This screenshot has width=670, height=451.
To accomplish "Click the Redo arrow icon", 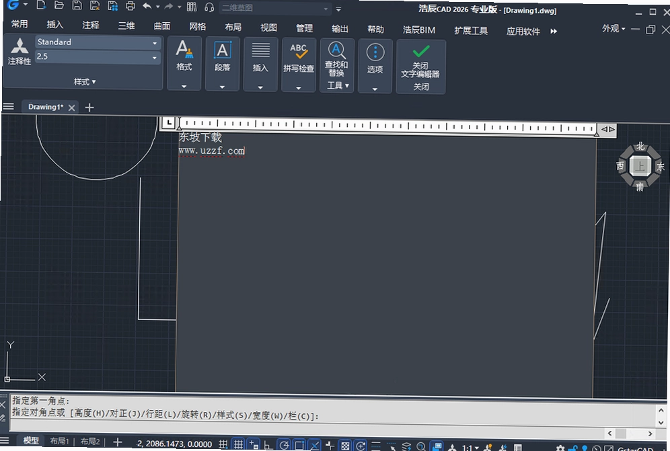I will [169, 7].
